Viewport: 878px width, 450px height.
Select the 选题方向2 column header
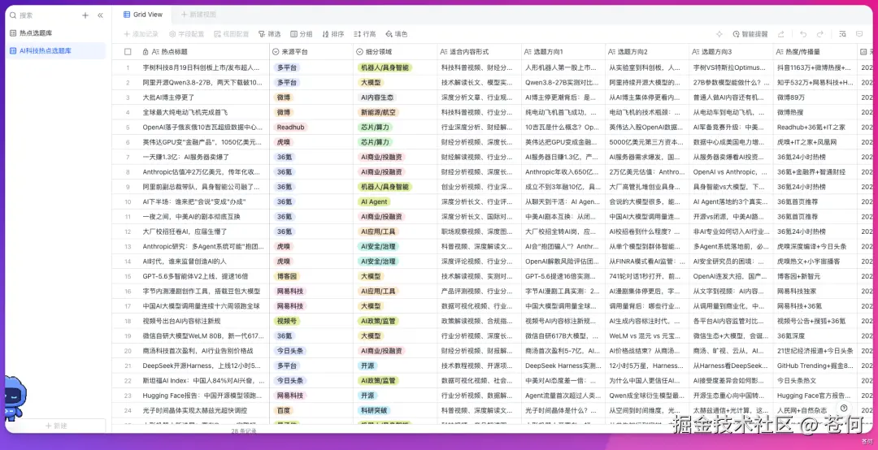pyautogui.click(x=647, y=51)
